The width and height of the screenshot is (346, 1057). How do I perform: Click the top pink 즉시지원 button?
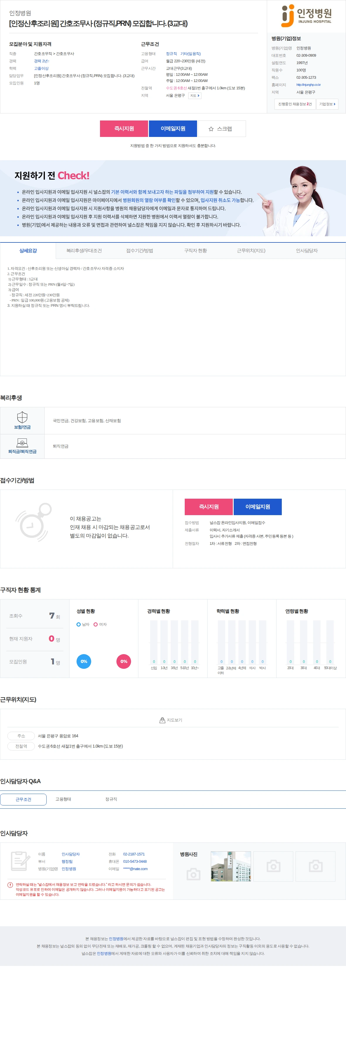pos(124,128)
